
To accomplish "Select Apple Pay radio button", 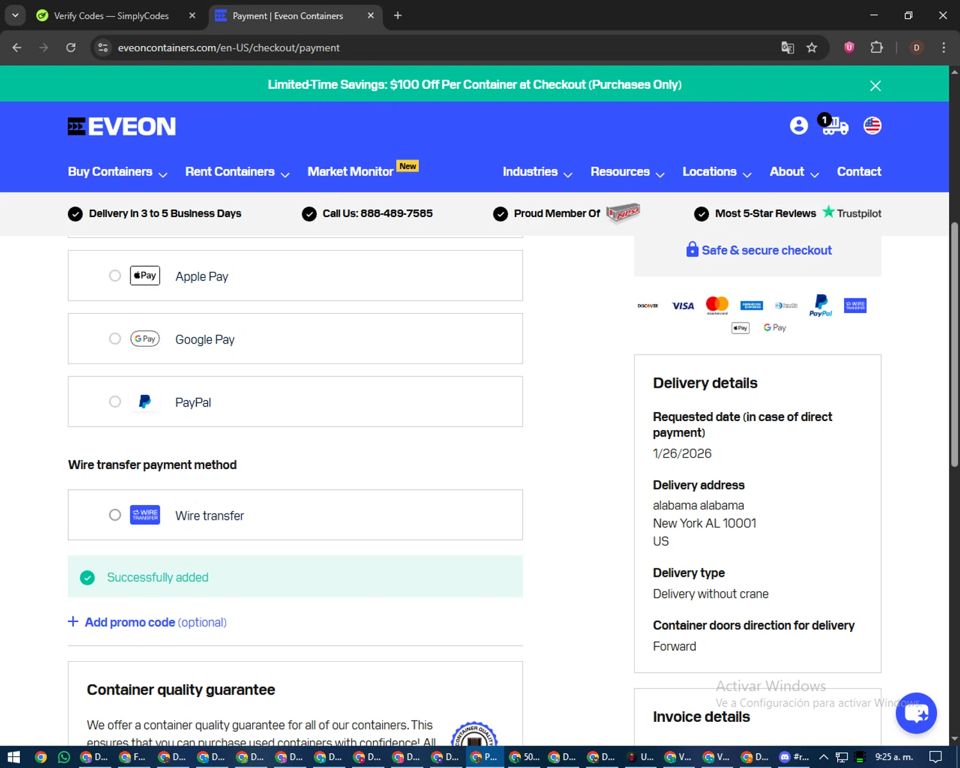I will click(x=115, y=276).
